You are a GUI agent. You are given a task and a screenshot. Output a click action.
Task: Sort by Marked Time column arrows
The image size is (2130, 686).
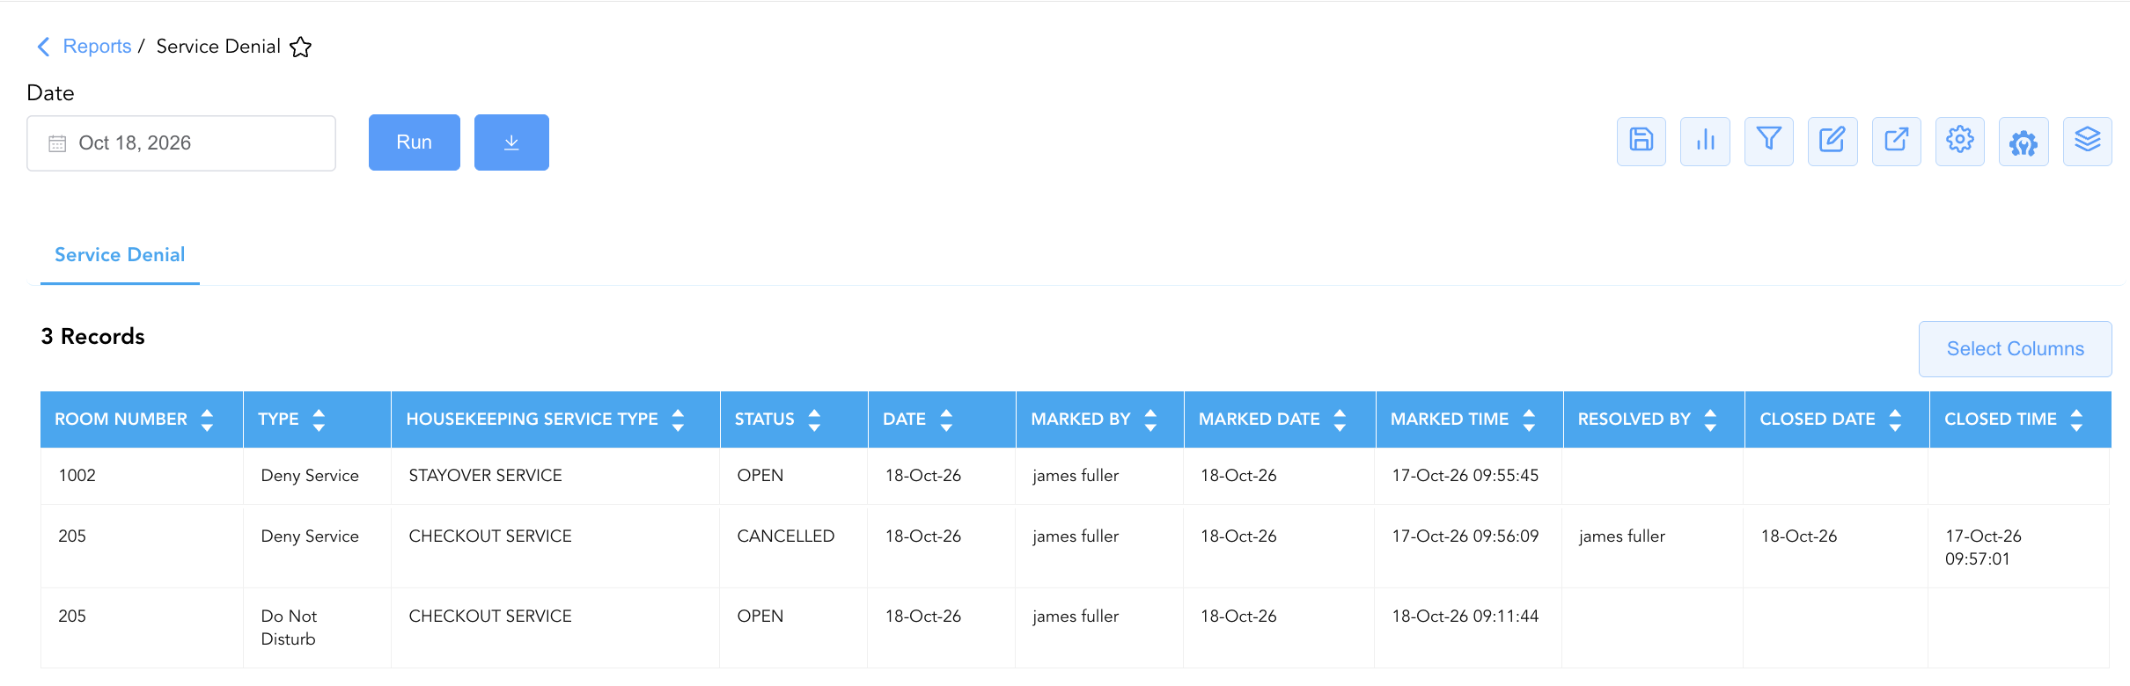[x=1529, y=420]
